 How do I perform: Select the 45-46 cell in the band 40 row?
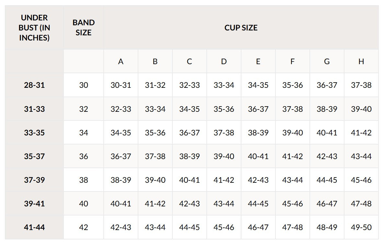click(x=292, y=203)
